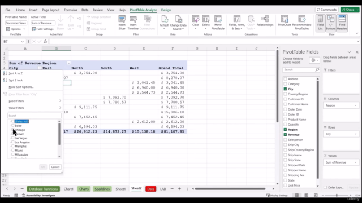Toggle the Field List button
362x203 pixels.
[321, 23]
